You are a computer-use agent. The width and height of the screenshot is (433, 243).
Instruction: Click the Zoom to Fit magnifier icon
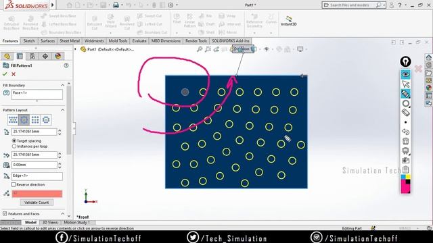pos(200,49)
